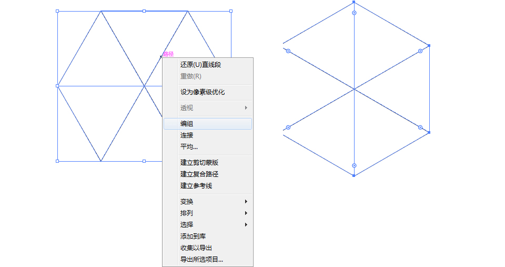Screen dimensions: 505x267
Task: Click the circular widget below hexagon's top vertex
Action: [354, 13]
